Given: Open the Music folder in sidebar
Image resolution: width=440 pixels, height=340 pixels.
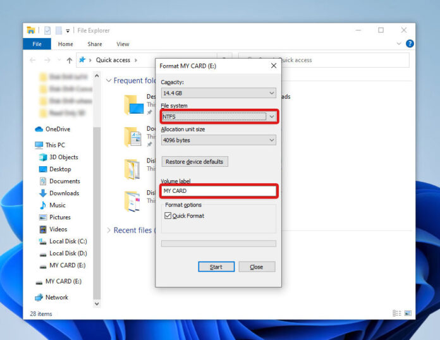Looking at the screenshot, I should (57, 205).
